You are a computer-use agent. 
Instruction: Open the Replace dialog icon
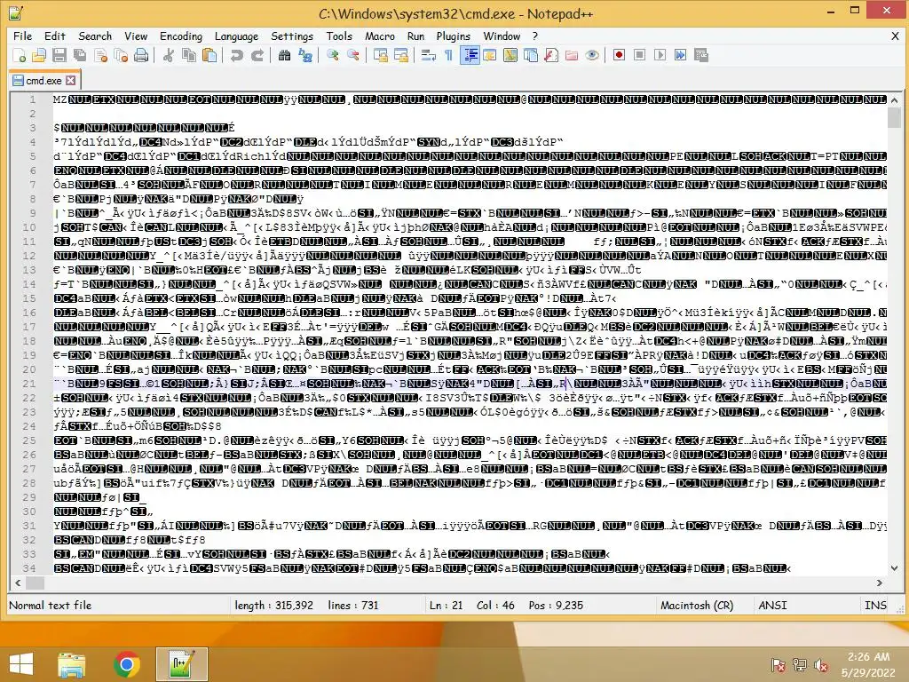tap(305, 55)
